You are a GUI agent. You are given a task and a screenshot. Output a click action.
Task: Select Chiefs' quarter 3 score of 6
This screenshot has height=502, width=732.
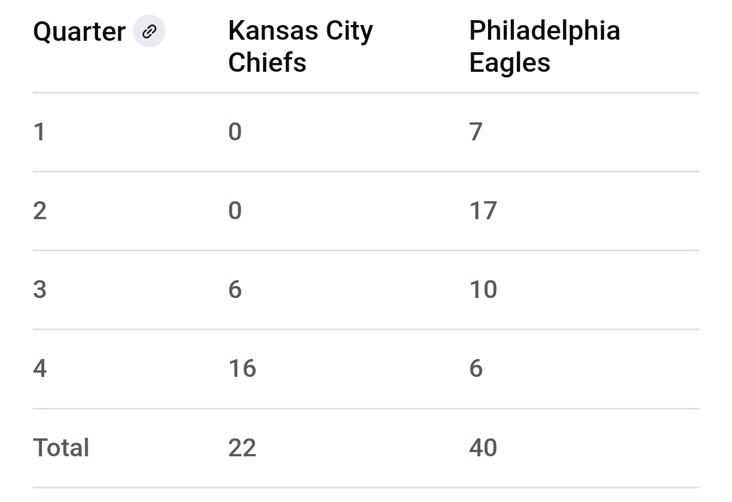pyautogui.click(x=235, y=290)
